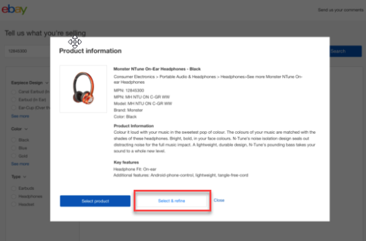Collapse the Color filter section

(x=19, y=129)
